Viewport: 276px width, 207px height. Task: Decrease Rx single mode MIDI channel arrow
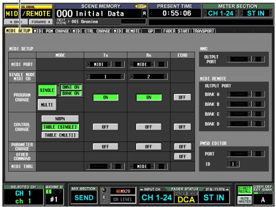[131, 76]
